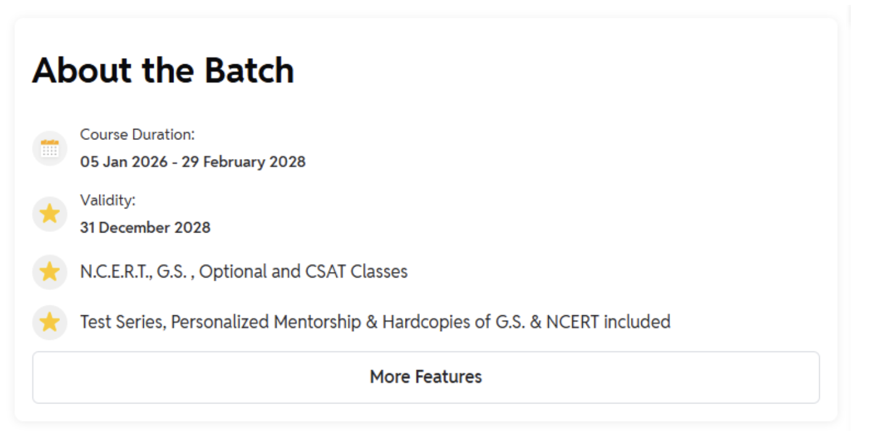The height and width of the screenshot is (433, 889).
Task: Click the word Batch in the heading
Action: click(249, 70)
